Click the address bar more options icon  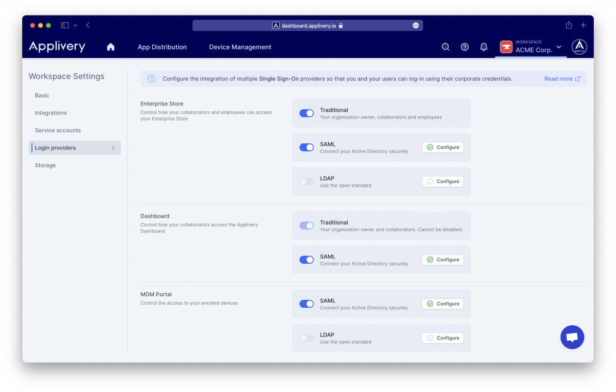416,25
